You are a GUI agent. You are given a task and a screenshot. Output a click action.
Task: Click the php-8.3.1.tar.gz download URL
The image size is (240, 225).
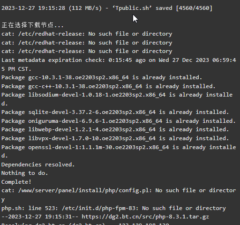tap(145, 217)
